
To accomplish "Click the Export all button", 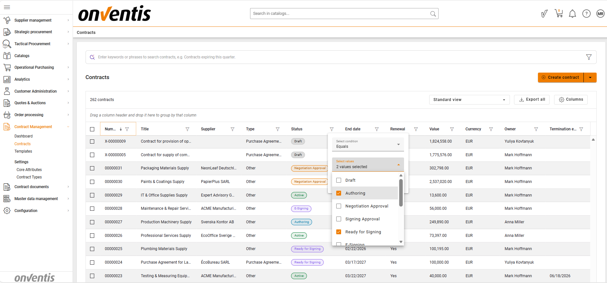I will coord(532,100).
